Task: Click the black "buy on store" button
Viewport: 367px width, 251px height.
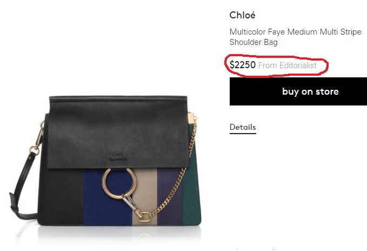Action: pyautogui.click(x=298, y=91)
